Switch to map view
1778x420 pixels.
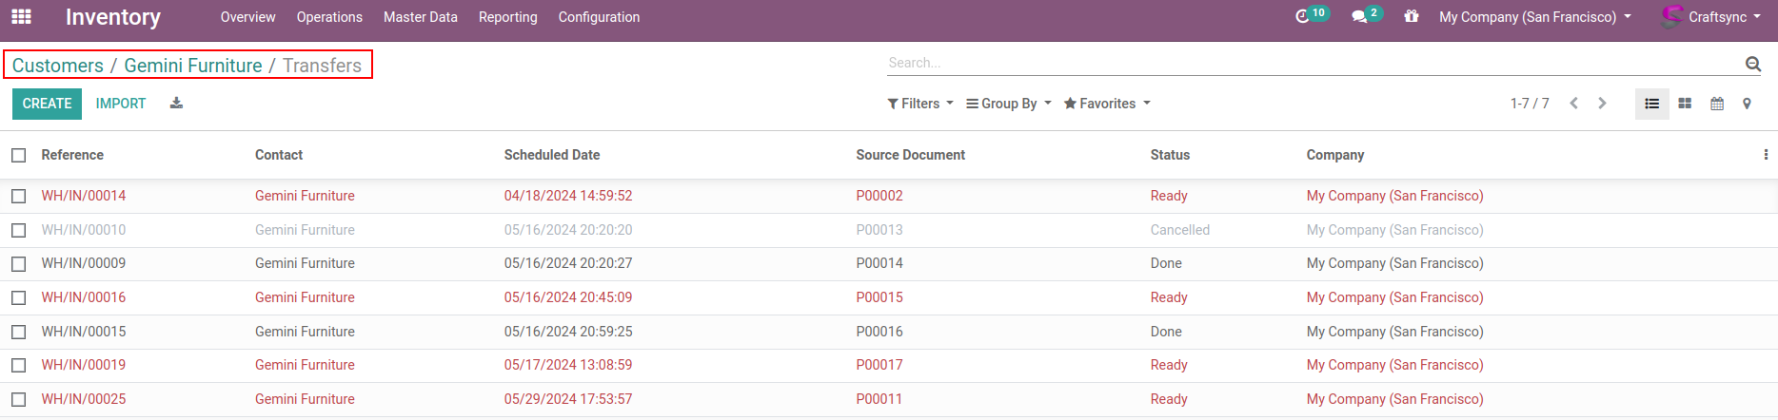(x=1747, y=104)
